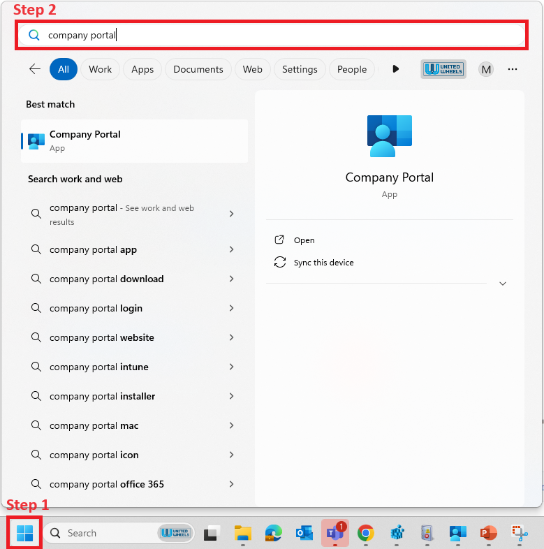Viewport: 544px width, 549px height.
Task: Launch Google Chrome from the taskbar
Action: [x=365, y=533]
